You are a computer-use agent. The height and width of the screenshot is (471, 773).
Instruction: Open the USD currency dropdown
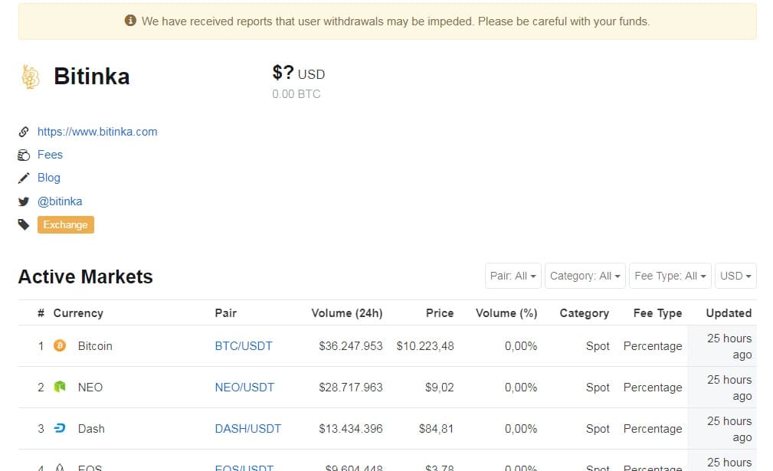click(735, 276)
